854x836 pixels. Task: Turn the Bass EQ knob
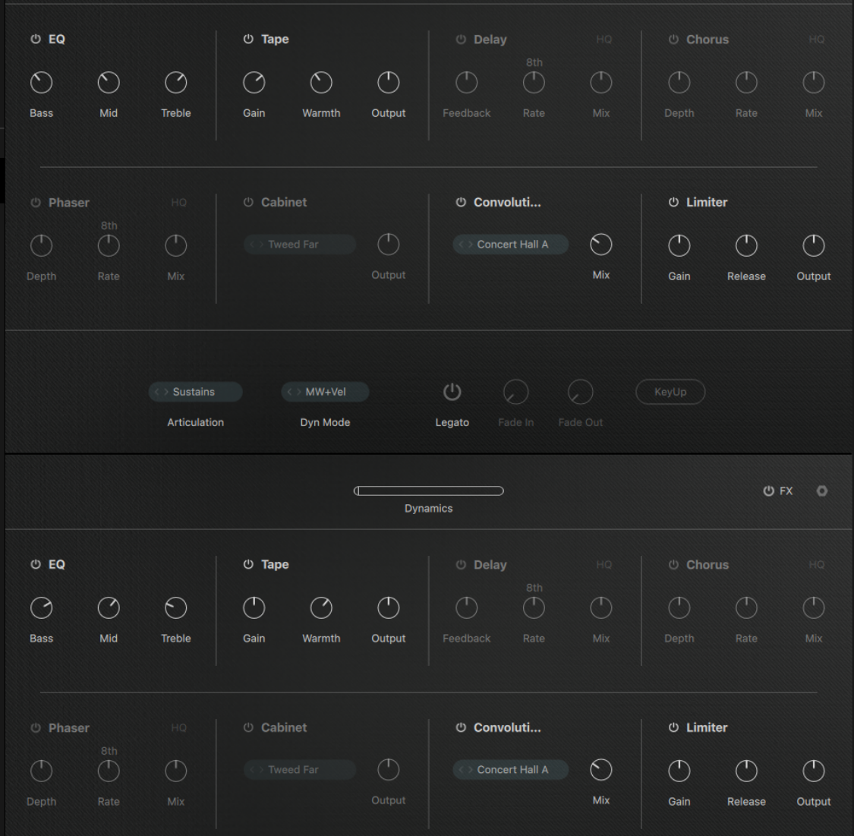click(x=41, y=82)
